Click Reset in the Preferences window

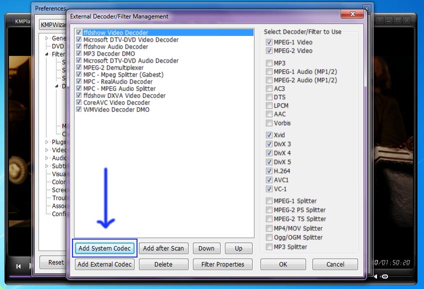[x=53, y=262]
